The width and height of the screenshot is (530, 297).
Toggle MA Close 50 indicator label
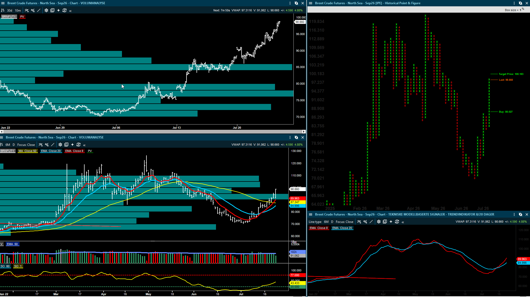[28, 151]
